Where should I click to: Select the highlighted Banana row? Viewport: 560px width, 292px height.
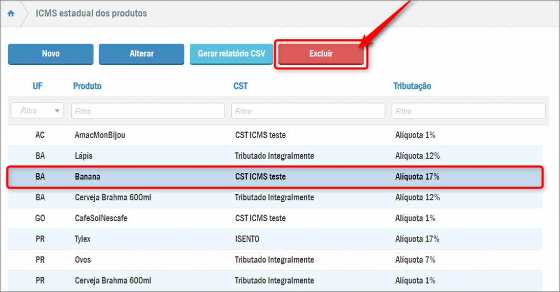click(87, 177)
